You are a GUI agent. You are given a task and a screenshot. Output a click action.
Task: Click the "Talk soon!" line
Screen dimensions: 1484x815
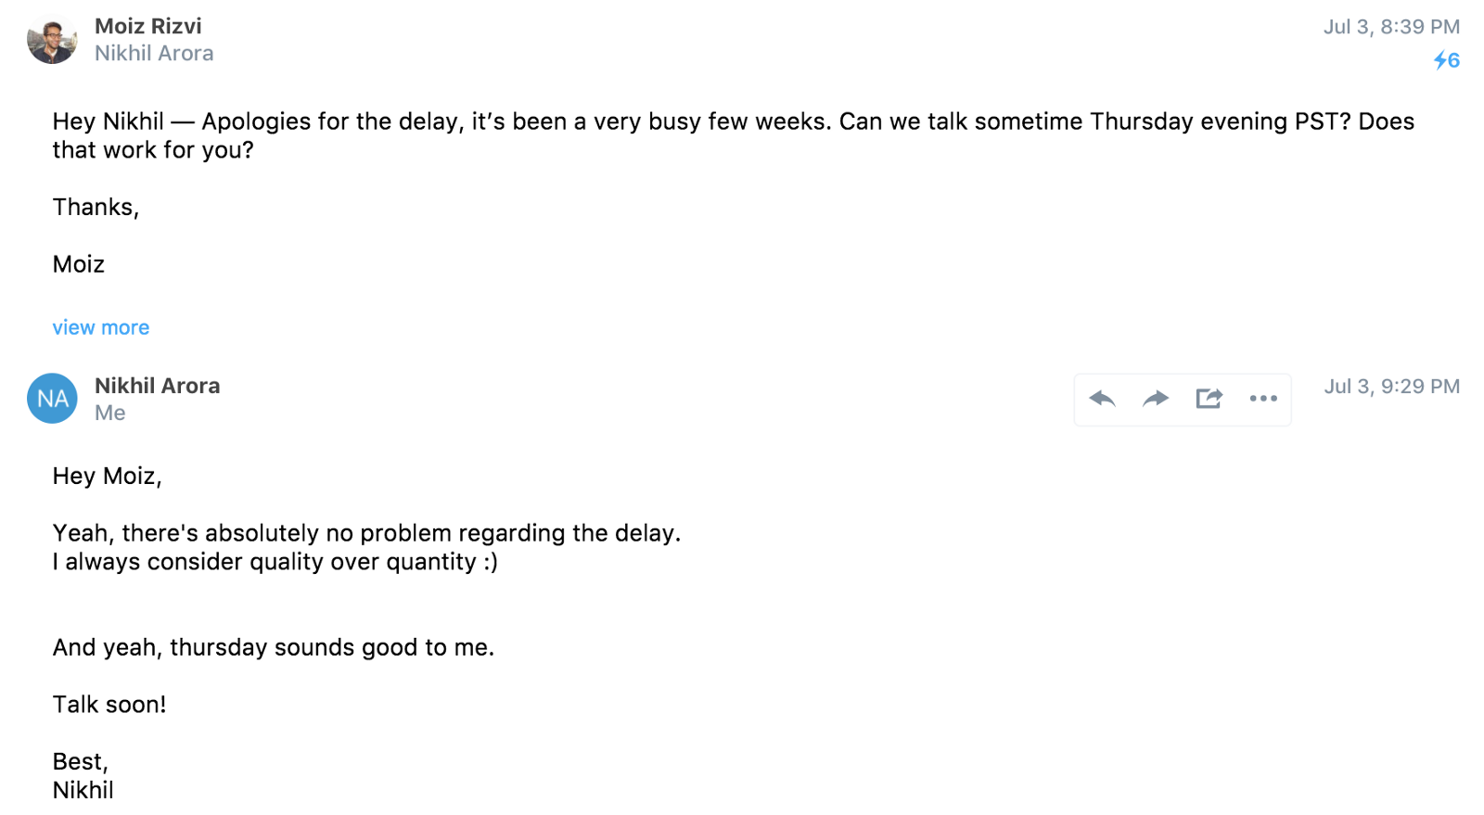[x=109, y=705]
